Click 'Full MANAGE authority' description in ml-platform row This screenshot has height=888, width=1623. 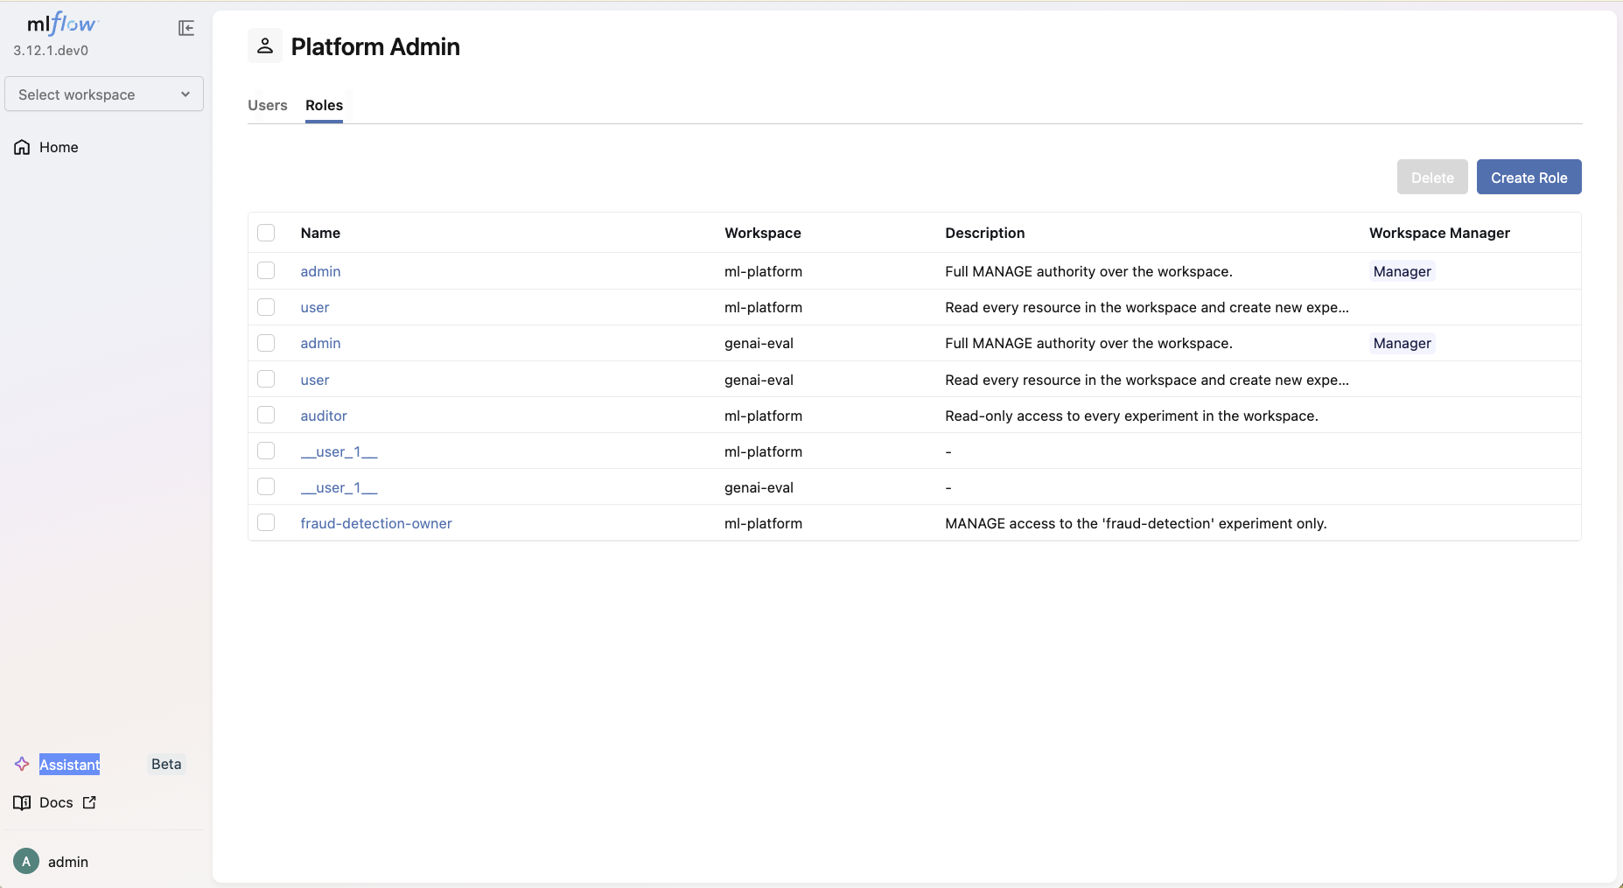tap(1088, 271)
